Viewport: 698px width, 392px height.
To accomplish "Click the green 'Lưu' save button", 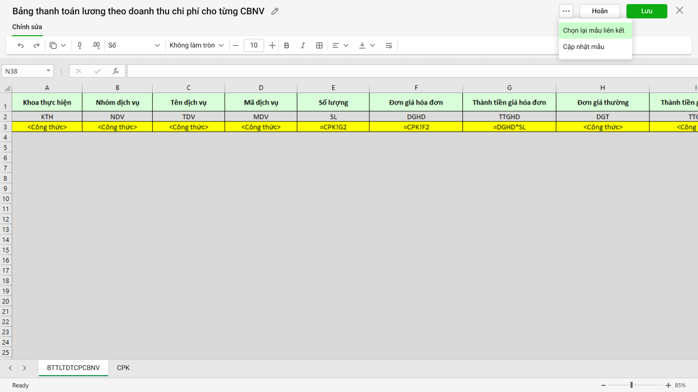I will (646, 11).
